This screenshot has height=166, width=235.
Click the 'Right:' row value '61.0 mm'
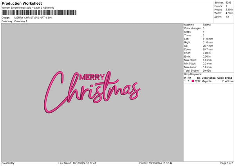[x=208, y=42]
